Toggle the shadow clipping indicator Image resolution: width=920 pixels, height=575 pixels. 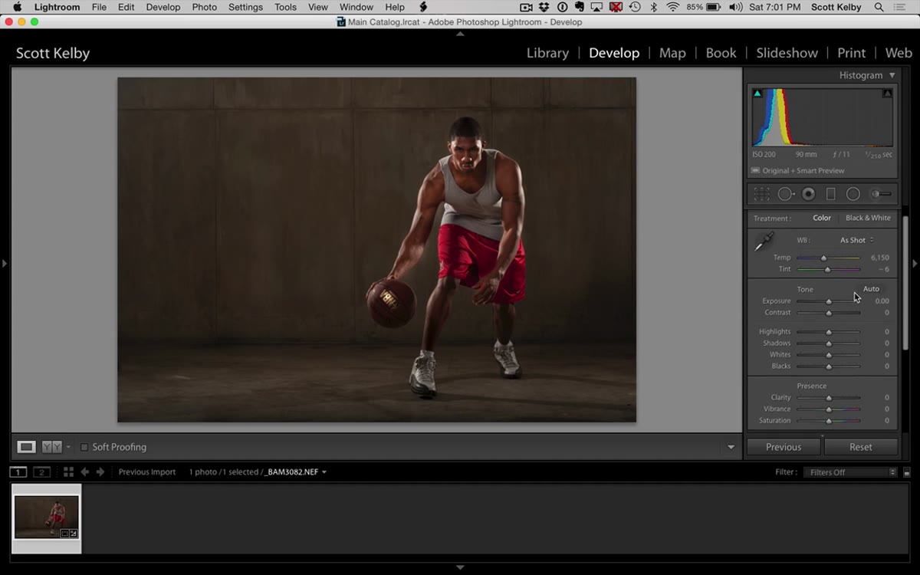coord(757,94)
